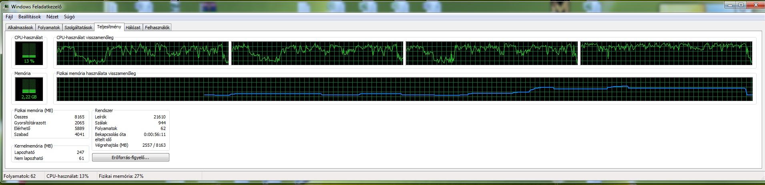Click the Összes value 8165
This screenshot has width=765, height=185.
point(79,117)
